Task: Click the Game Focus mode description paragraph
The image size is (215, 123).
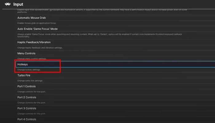Action: pos(100,35)
